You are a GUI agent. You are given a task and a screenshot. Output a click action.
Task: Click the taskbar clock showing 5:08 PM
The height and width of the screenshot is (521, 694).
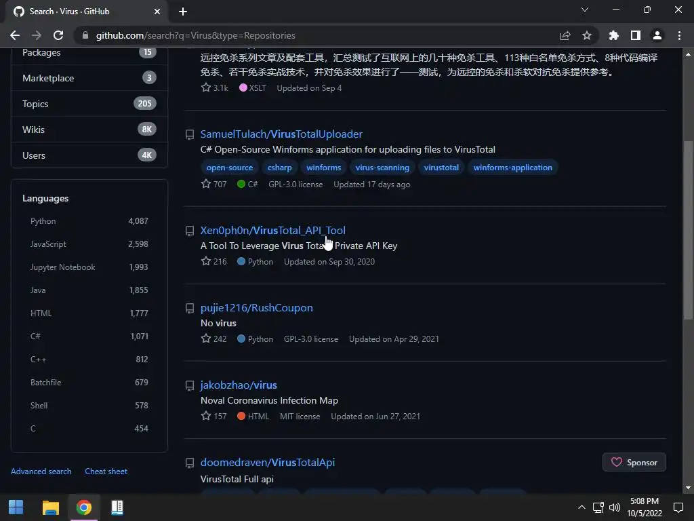[645, 507]
